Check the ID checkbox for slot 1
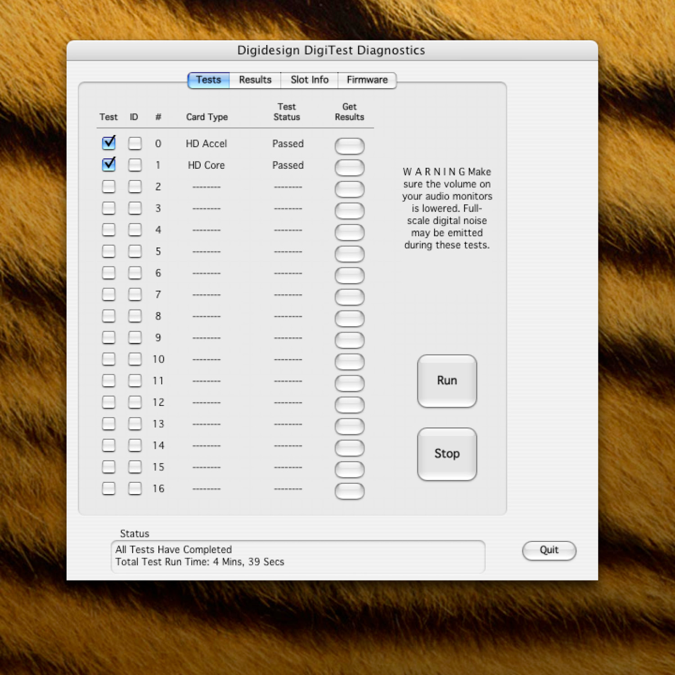675x675 pixels. click(x=135, y=165)
